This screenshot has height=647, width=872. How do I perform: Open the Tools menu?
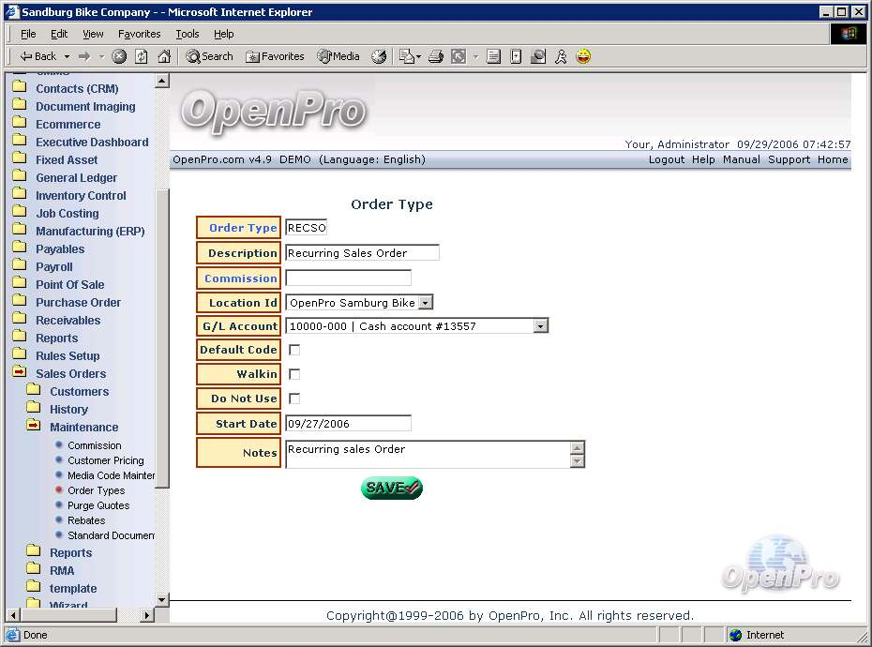(x=188, y=34)
